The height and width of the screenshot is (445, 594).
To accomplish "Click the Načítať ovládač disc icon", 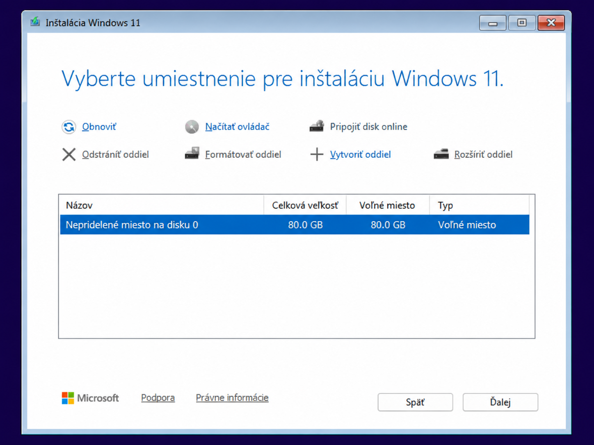I will click(x=192, y=127).
